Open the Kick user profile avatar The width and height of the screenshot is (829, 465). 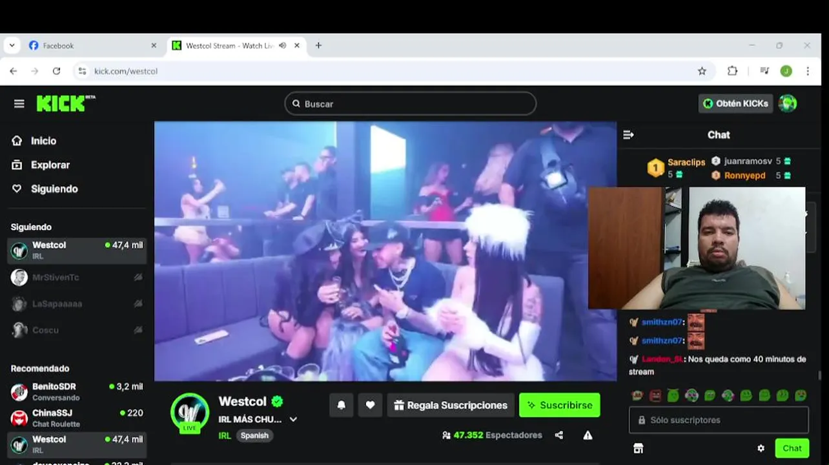click(x=787, y=103)
